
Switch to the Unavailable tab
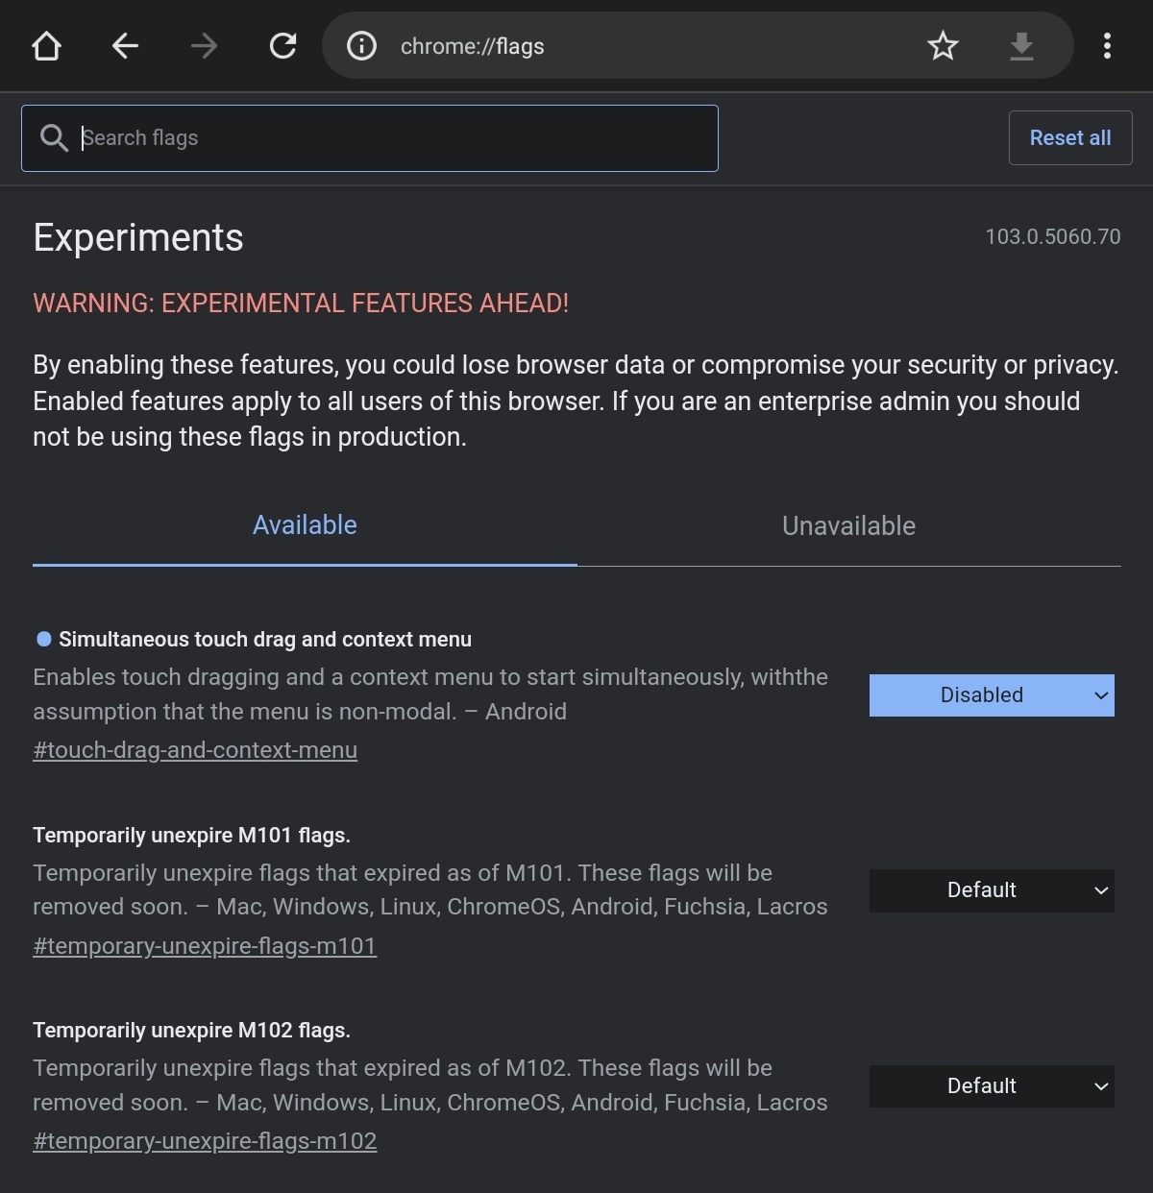848,526
